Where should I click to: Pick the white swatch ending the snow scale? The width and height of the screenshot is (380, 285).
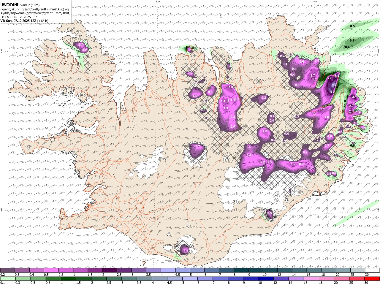tap(372, 270)
